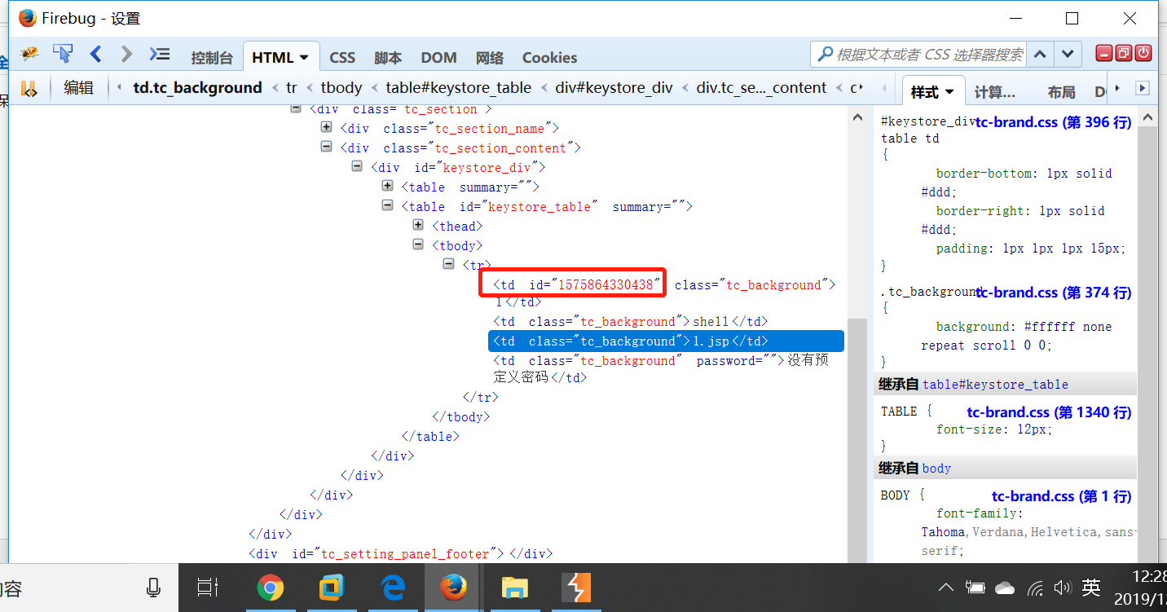1167x612 pixels.
Task: Click the taskbar microphone icon
Action: click(153, 588)
